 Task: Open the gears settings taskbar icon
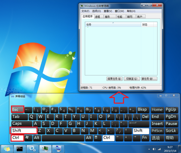pyautogui.click(x=32, y=149)
